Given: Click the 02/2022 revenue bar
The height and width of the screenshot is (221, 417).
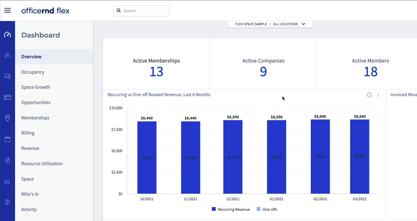Looking at the screenshot, I should pyautogui.click(x=320, y=157).
